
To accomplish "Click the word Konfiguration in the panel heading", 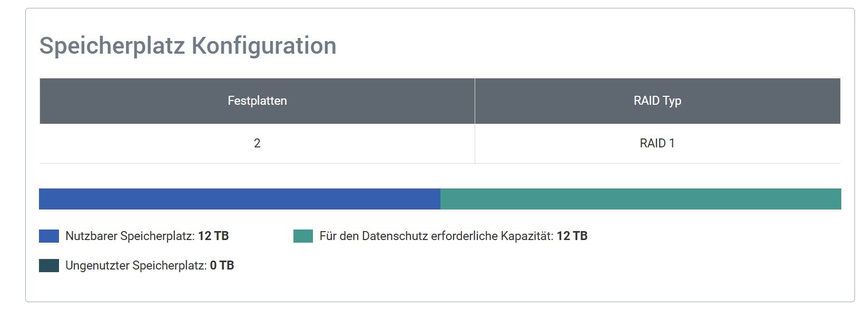I will point(263,46).
